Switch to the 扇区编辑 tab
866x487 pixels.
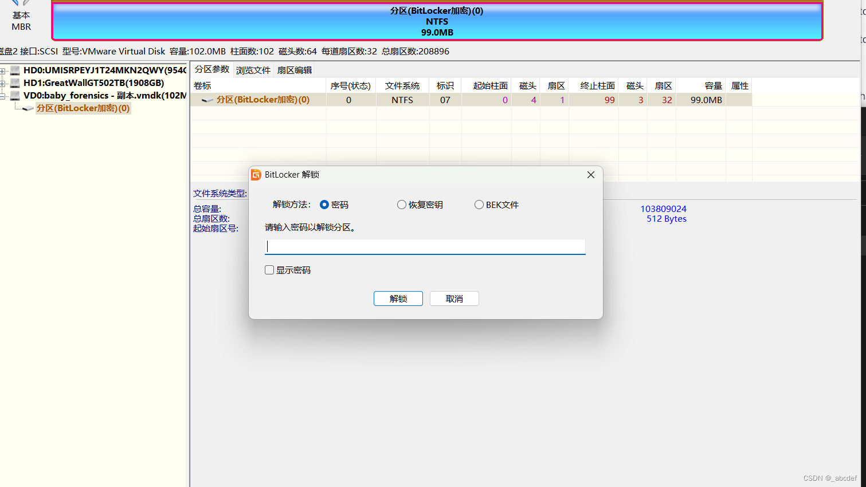[x=295, y=70]
